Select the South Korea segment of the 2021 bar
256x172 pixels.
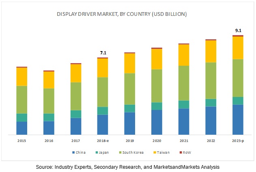tap(184, 83)
